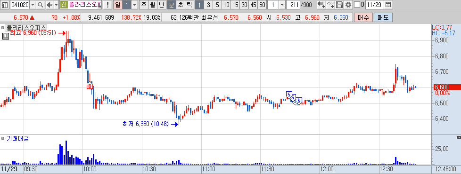
Task: Expand the custom interval dropdown before 211
Action: pyautogui.click(x=282, y=5)
